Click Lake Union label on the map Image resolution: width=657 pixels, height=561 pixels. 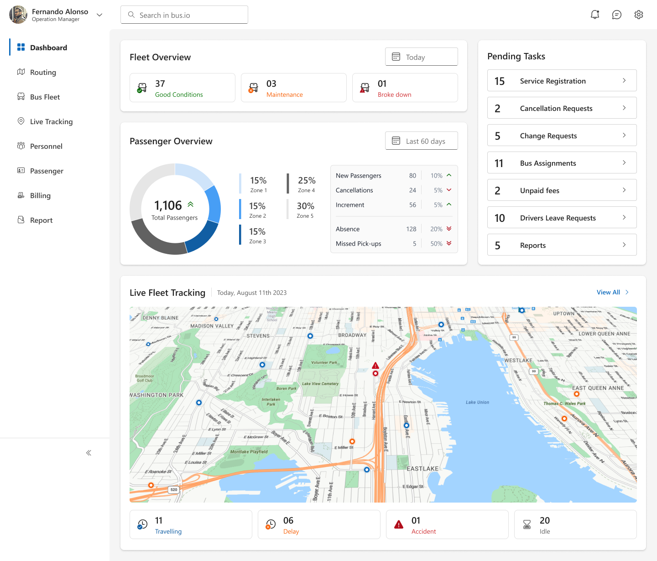click(477, 402)
